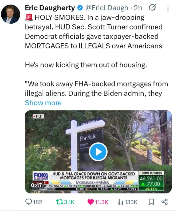Image resolution: width=177 pixels, height=211 pixels.
Task: Click the share icon
Action: point(164,202)
